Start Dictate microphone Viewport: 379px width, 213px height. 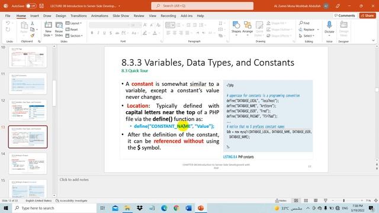329,27
